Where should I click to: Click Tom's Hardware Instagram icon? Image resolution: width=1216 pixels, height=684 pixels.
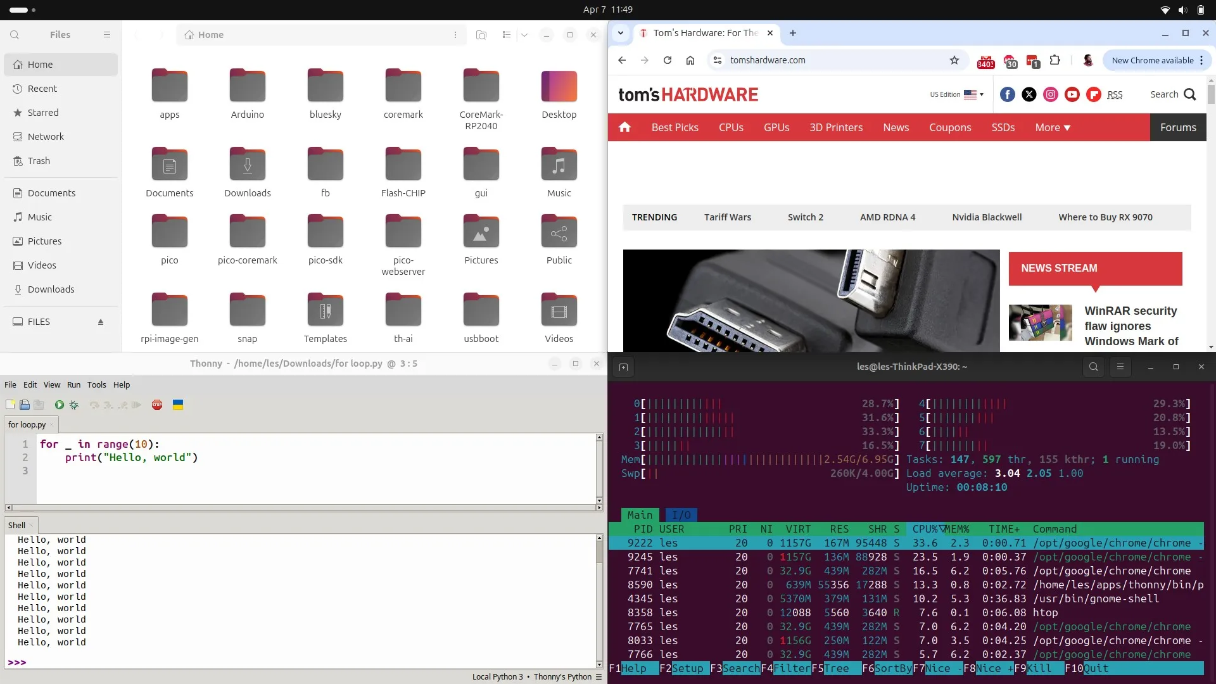click(x=1051, y=94)
